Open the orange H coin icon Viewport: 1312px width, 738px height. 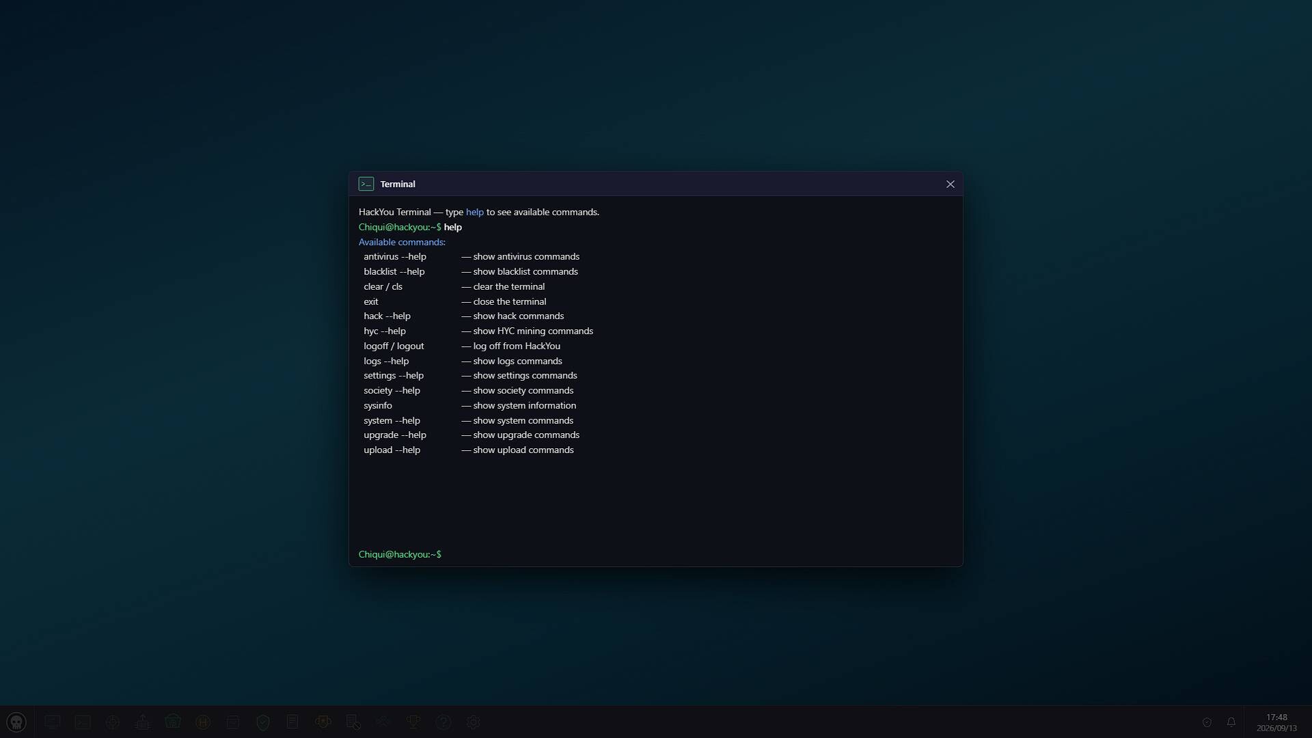coord(203,722)
